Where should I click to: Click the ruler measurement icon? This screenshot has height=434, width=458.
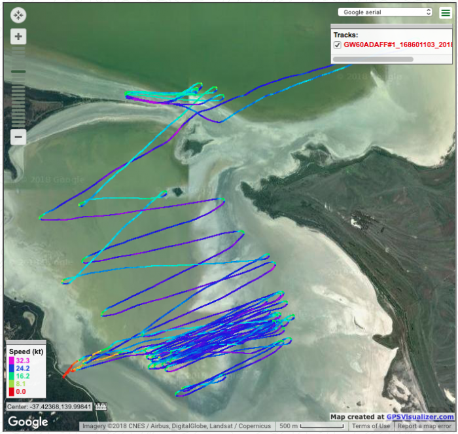[101, 407]
